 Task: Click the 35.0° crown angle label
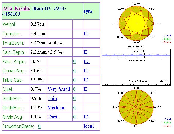(152, 37)
